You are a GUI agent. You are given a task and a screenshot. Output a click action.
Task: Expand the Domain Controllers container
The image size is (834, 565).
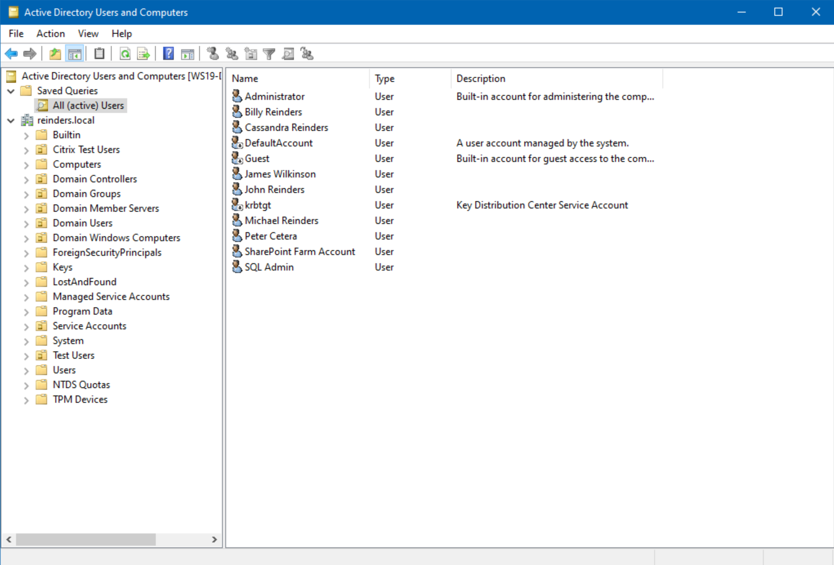26,179
